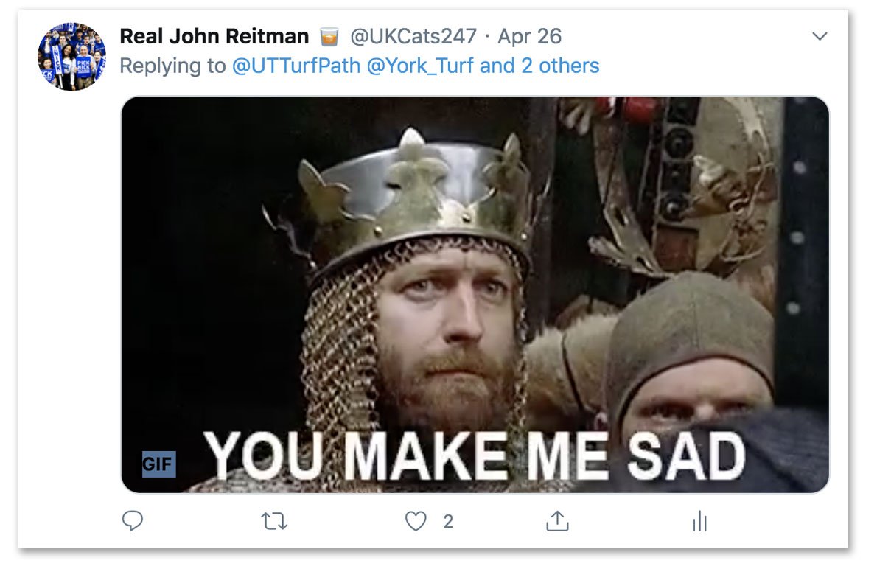View tweet analytics via the bar chart icon
Viewport: 877px width, 569px height.
pos(699,523)
